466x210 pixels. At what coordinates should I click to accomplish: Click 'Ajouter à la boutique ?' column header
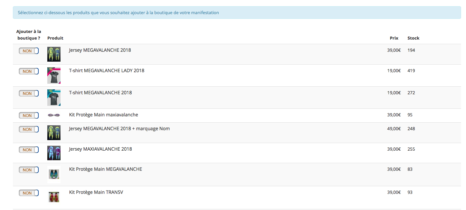pyautogui.click(x=29, y=35)
